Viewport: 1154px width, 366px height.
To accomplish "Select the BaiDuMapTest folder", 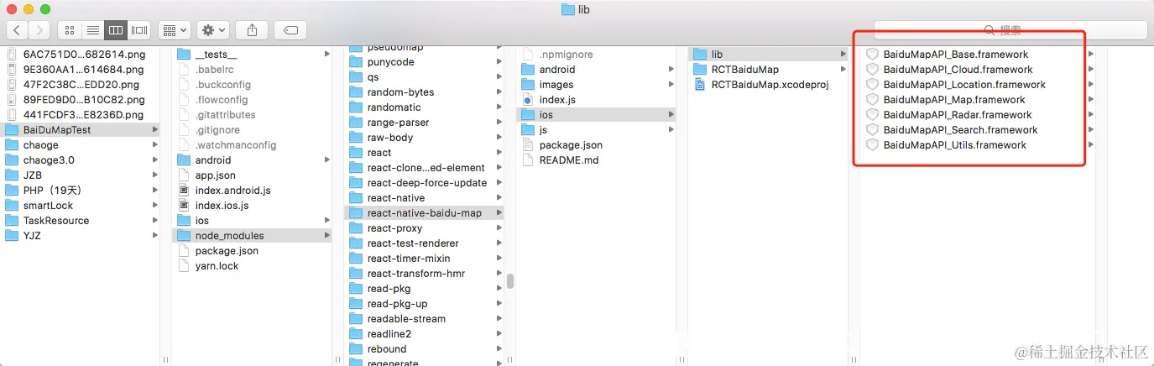I will click(x=81, y=130).
